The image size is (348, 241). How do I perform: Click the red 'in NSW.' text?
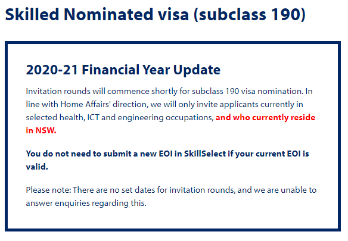(x=41, y=130)
